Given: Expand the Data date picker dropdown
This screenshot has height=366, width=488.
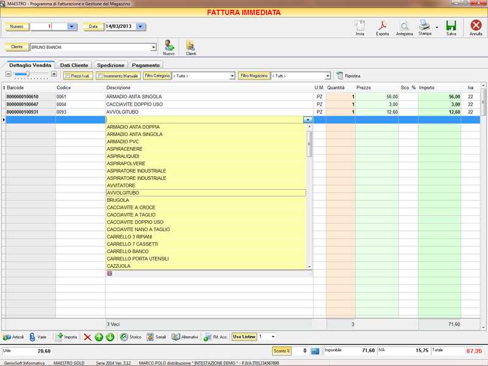Looking at the screenshot, I should click(x=141, y=27).
